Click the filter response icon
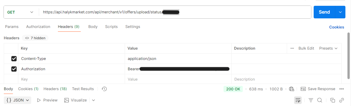Screen dimensions: 351x106 [x=311, y=100]
